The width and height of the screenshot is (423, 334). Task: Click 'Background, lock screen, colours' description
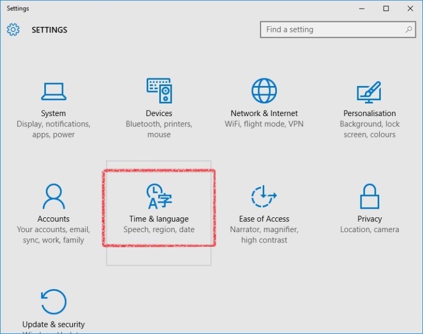[369, 129]
